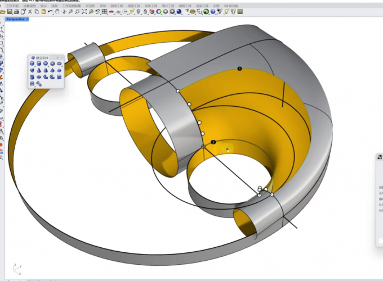Create a Box from the solid panel
Screen dimensions: 383x281
[32, 64]
